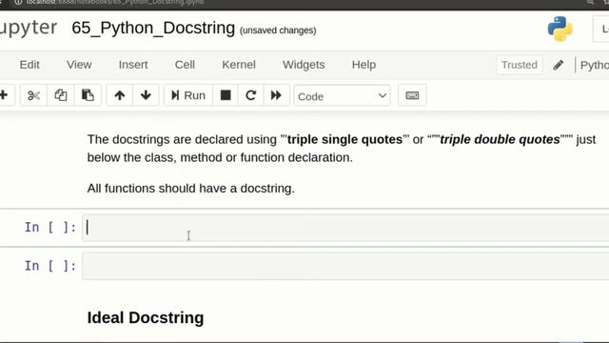This screenshot has height=343, width=609.
Task: Move selected cell up arrow
Action: (120, 95)
